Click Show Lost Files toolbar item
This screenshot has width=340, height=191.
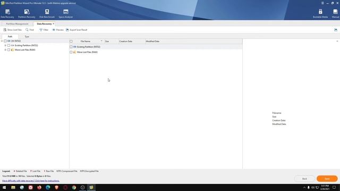tap(13, 30)
